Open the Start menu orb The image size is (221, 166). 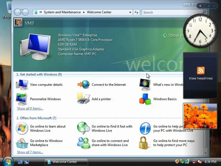pos(8,162)
